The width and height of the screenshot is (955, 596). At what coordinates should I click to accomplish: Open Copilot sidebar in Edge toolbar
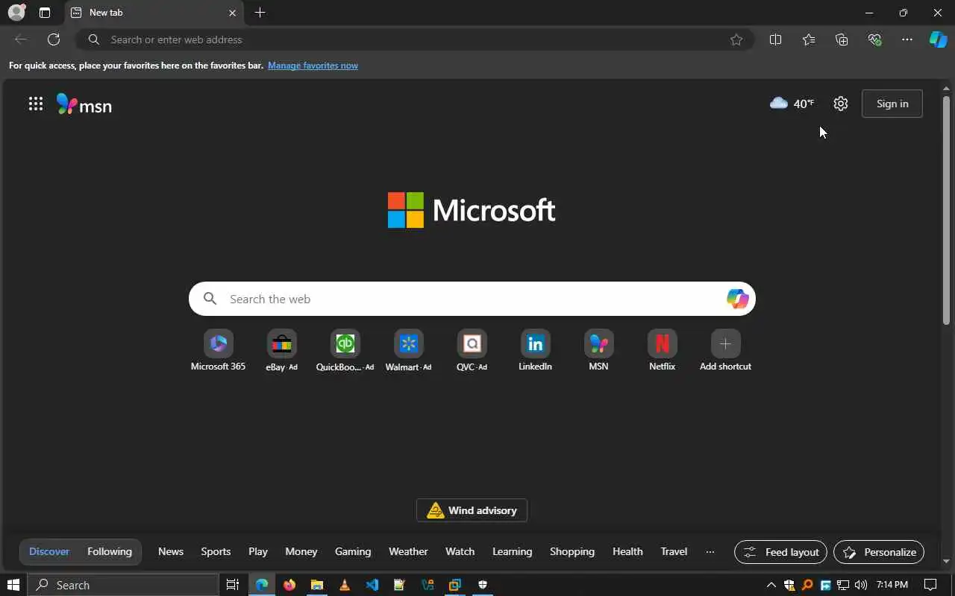point(938,39)
